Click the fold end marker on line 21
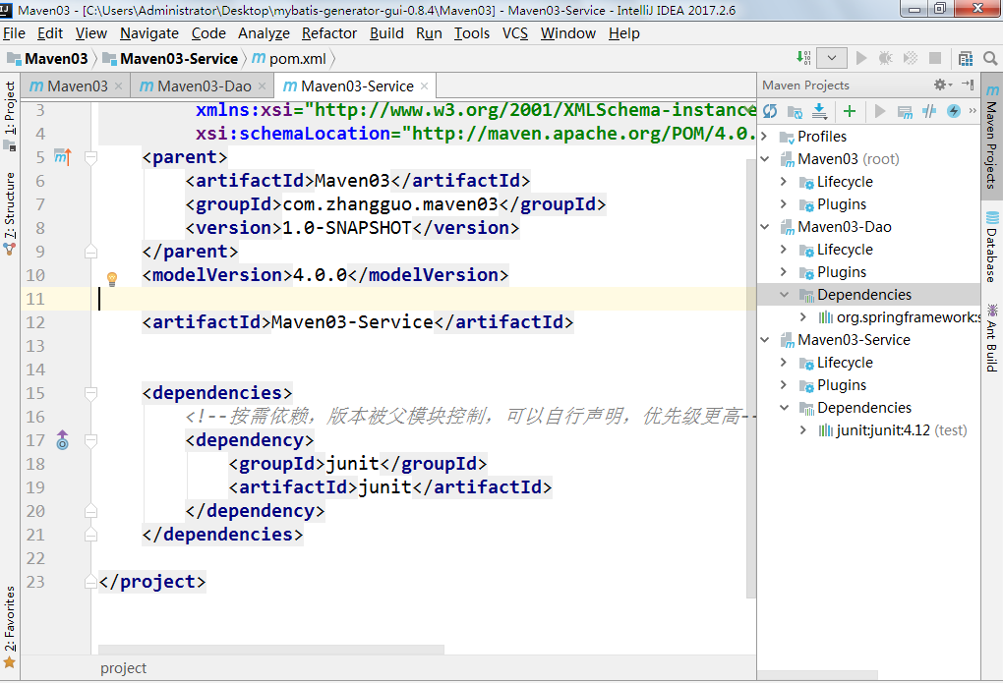The height and width of the screenshot is (683, 1003). 90,535
